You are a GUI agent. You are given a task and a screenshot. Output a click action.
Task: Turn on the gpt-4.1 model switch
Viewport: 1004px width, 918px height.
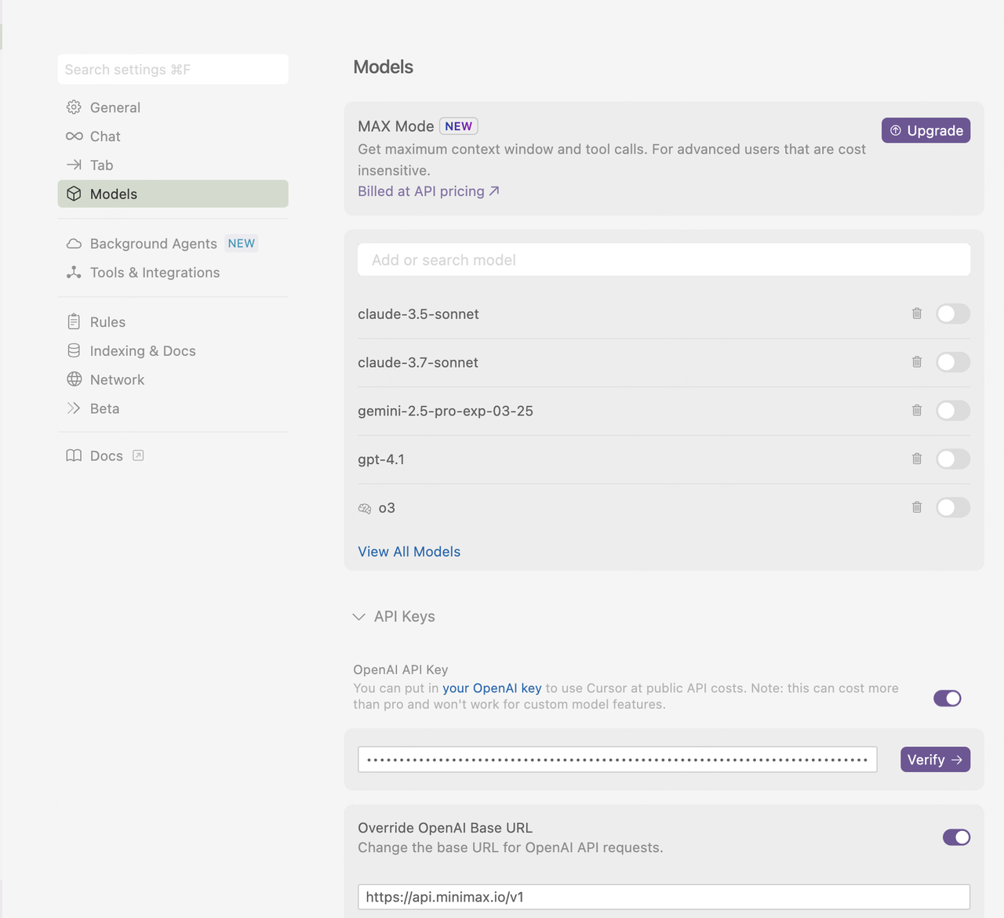coord(952,459)
